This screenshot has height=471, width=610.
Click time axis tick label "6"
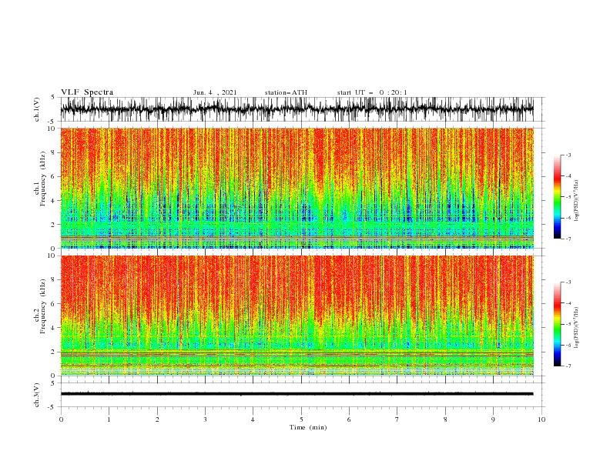click(x=349, y=419)
